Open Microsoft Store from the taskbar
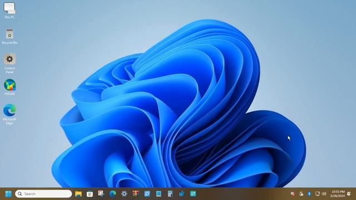This screenshot has height=200, width=356. point(90,194)
